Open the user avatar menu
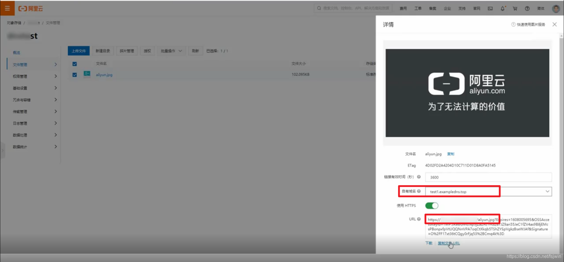 click(x=556, y=9)
